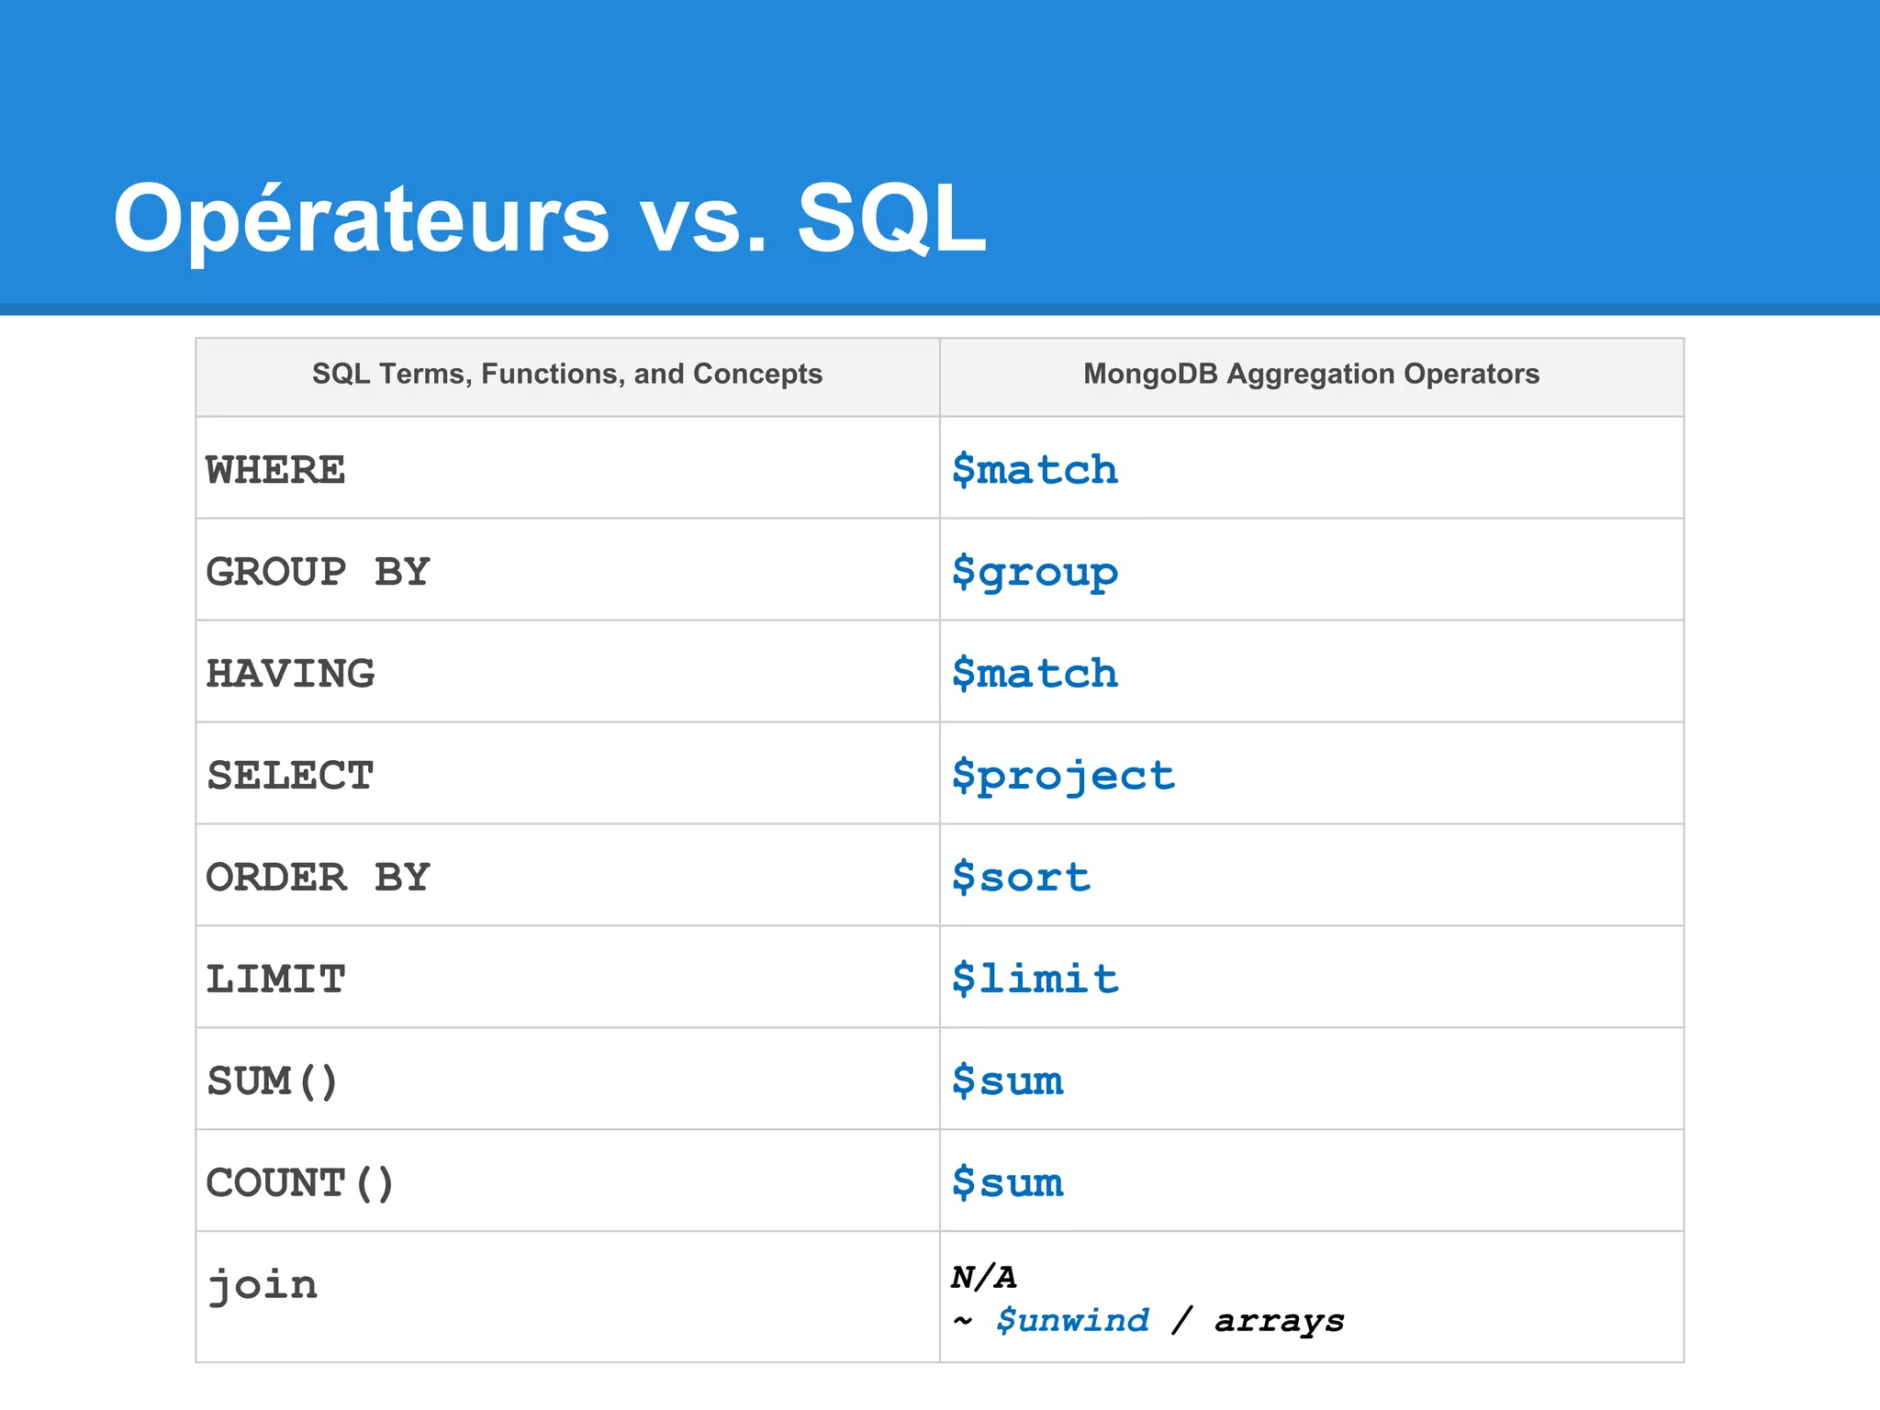This screenshot has height=1410, width=1880.
Task: Open the $unwind operator link
Action: pos(1072,1321)
